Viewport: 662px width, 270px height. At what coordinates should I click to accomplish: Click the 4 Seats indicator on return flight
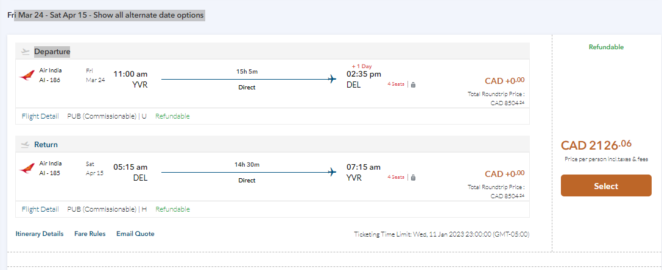pyautogui.click(x=396, y=178)
